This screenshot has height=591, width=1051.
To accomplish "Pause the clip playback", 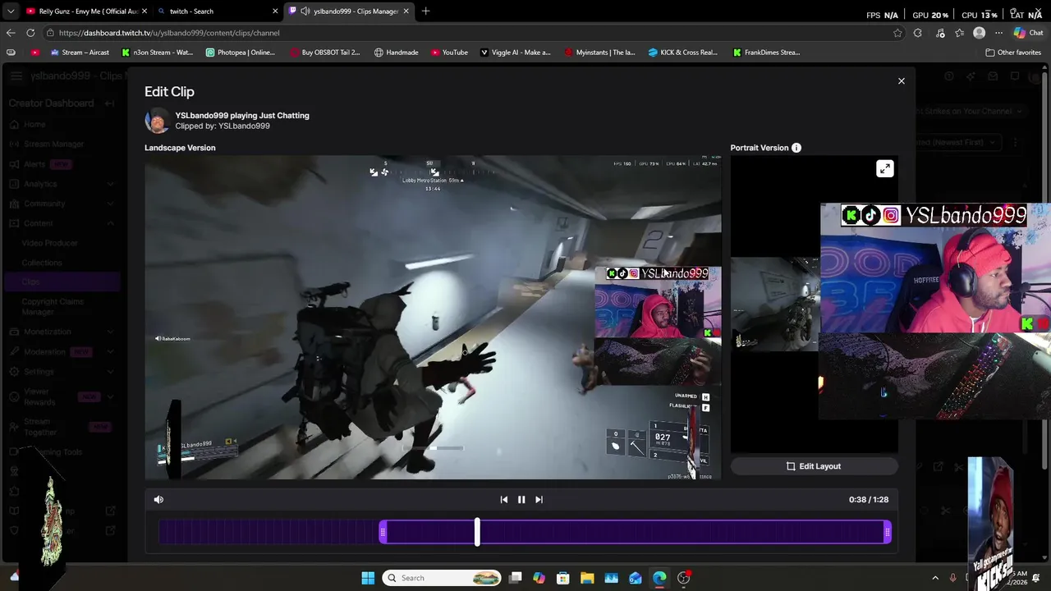I will point(521,499).
